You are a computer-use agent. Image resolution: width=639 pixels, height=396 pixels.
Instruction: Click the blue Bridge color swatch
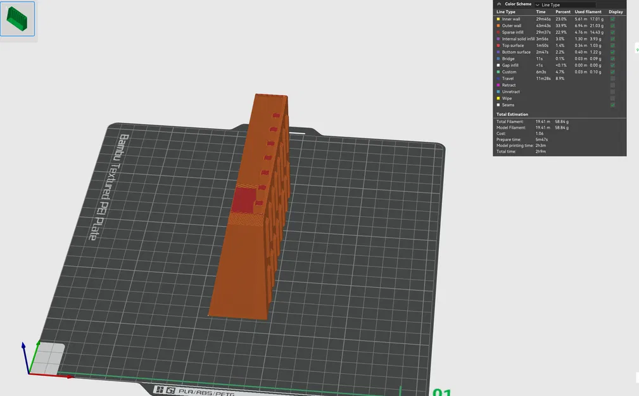(498, 59)
